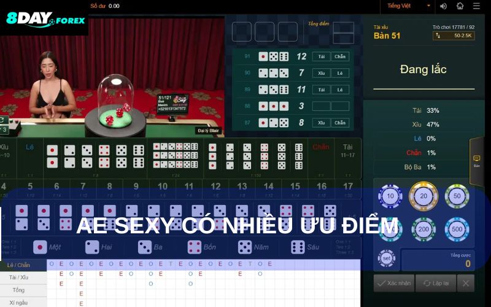Viewport: 491px width, 307px height.
Task: Switch to Lẻ / Chẵn roadmap tab
Action: 23,265
